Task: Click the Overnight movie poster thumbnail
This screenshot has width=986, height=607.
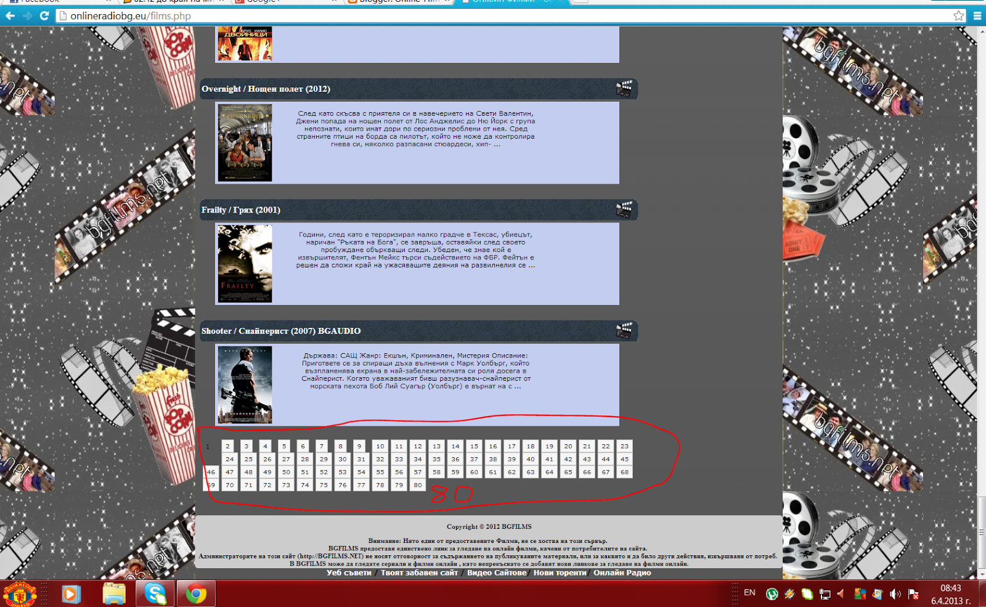Action: pyautogui.click(x=245, y=142)
